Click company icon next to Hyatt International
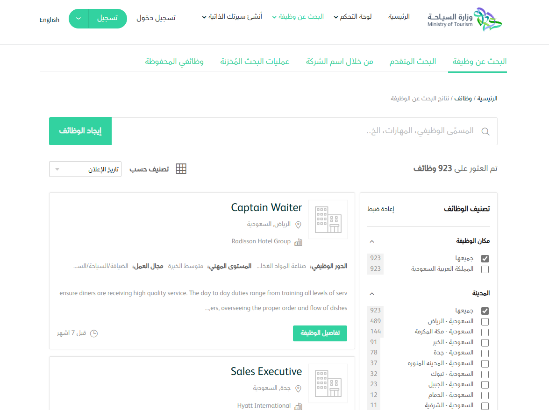Viewport: 549px width, 410px height. [298, 406]
